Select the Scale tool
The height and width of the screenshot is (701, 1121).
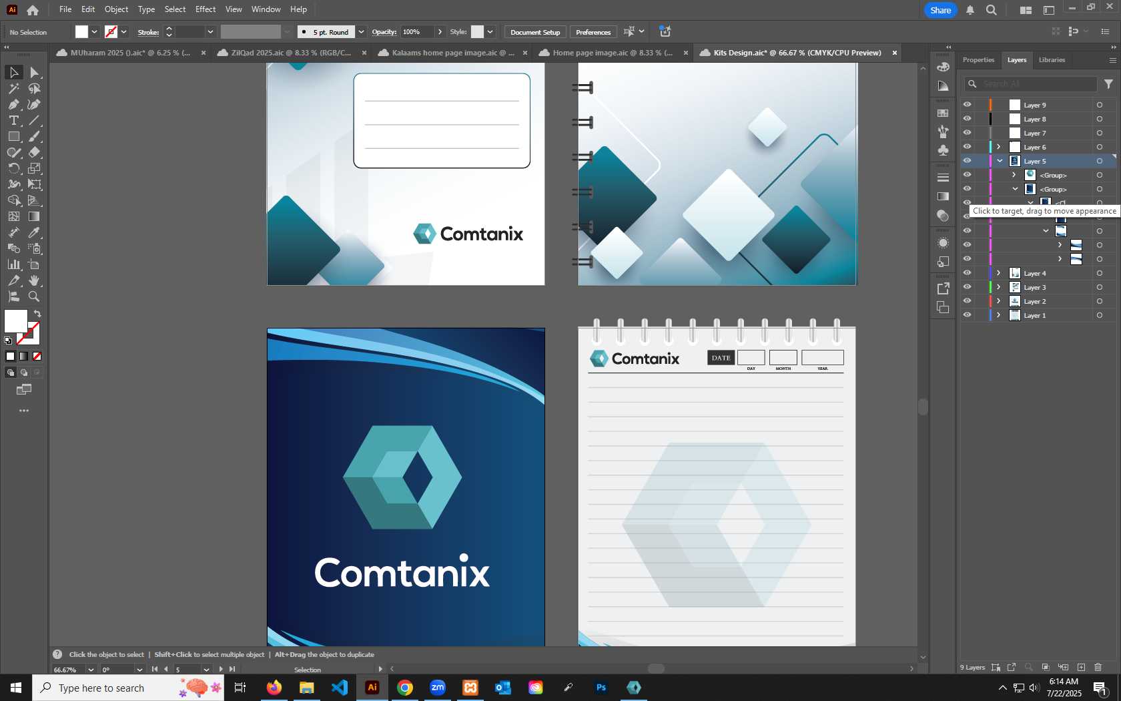[x=35, y=168]
